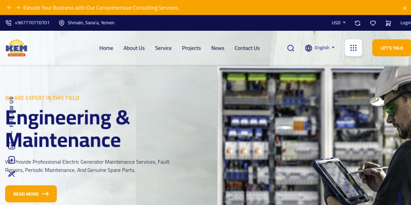Click the READ MORE button
The height and width of the screenshot is (205, 411).
[x=31, y=194]
